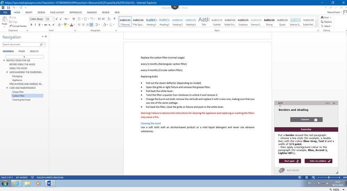The height and width of the screenshot is (191, 347).
Task: Click the Sort icon in Paragraph group
Action: (109, 19)
